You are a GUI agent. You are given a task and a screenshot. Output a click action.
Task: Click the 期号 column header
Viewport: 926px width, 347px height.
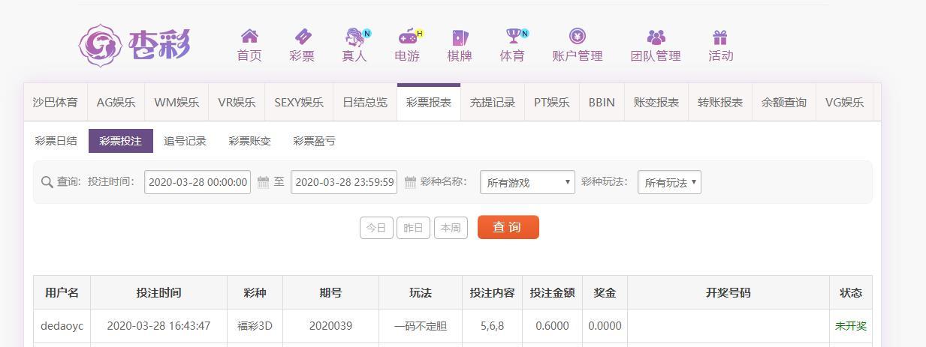pyautogui.click(x=330, y=292)
